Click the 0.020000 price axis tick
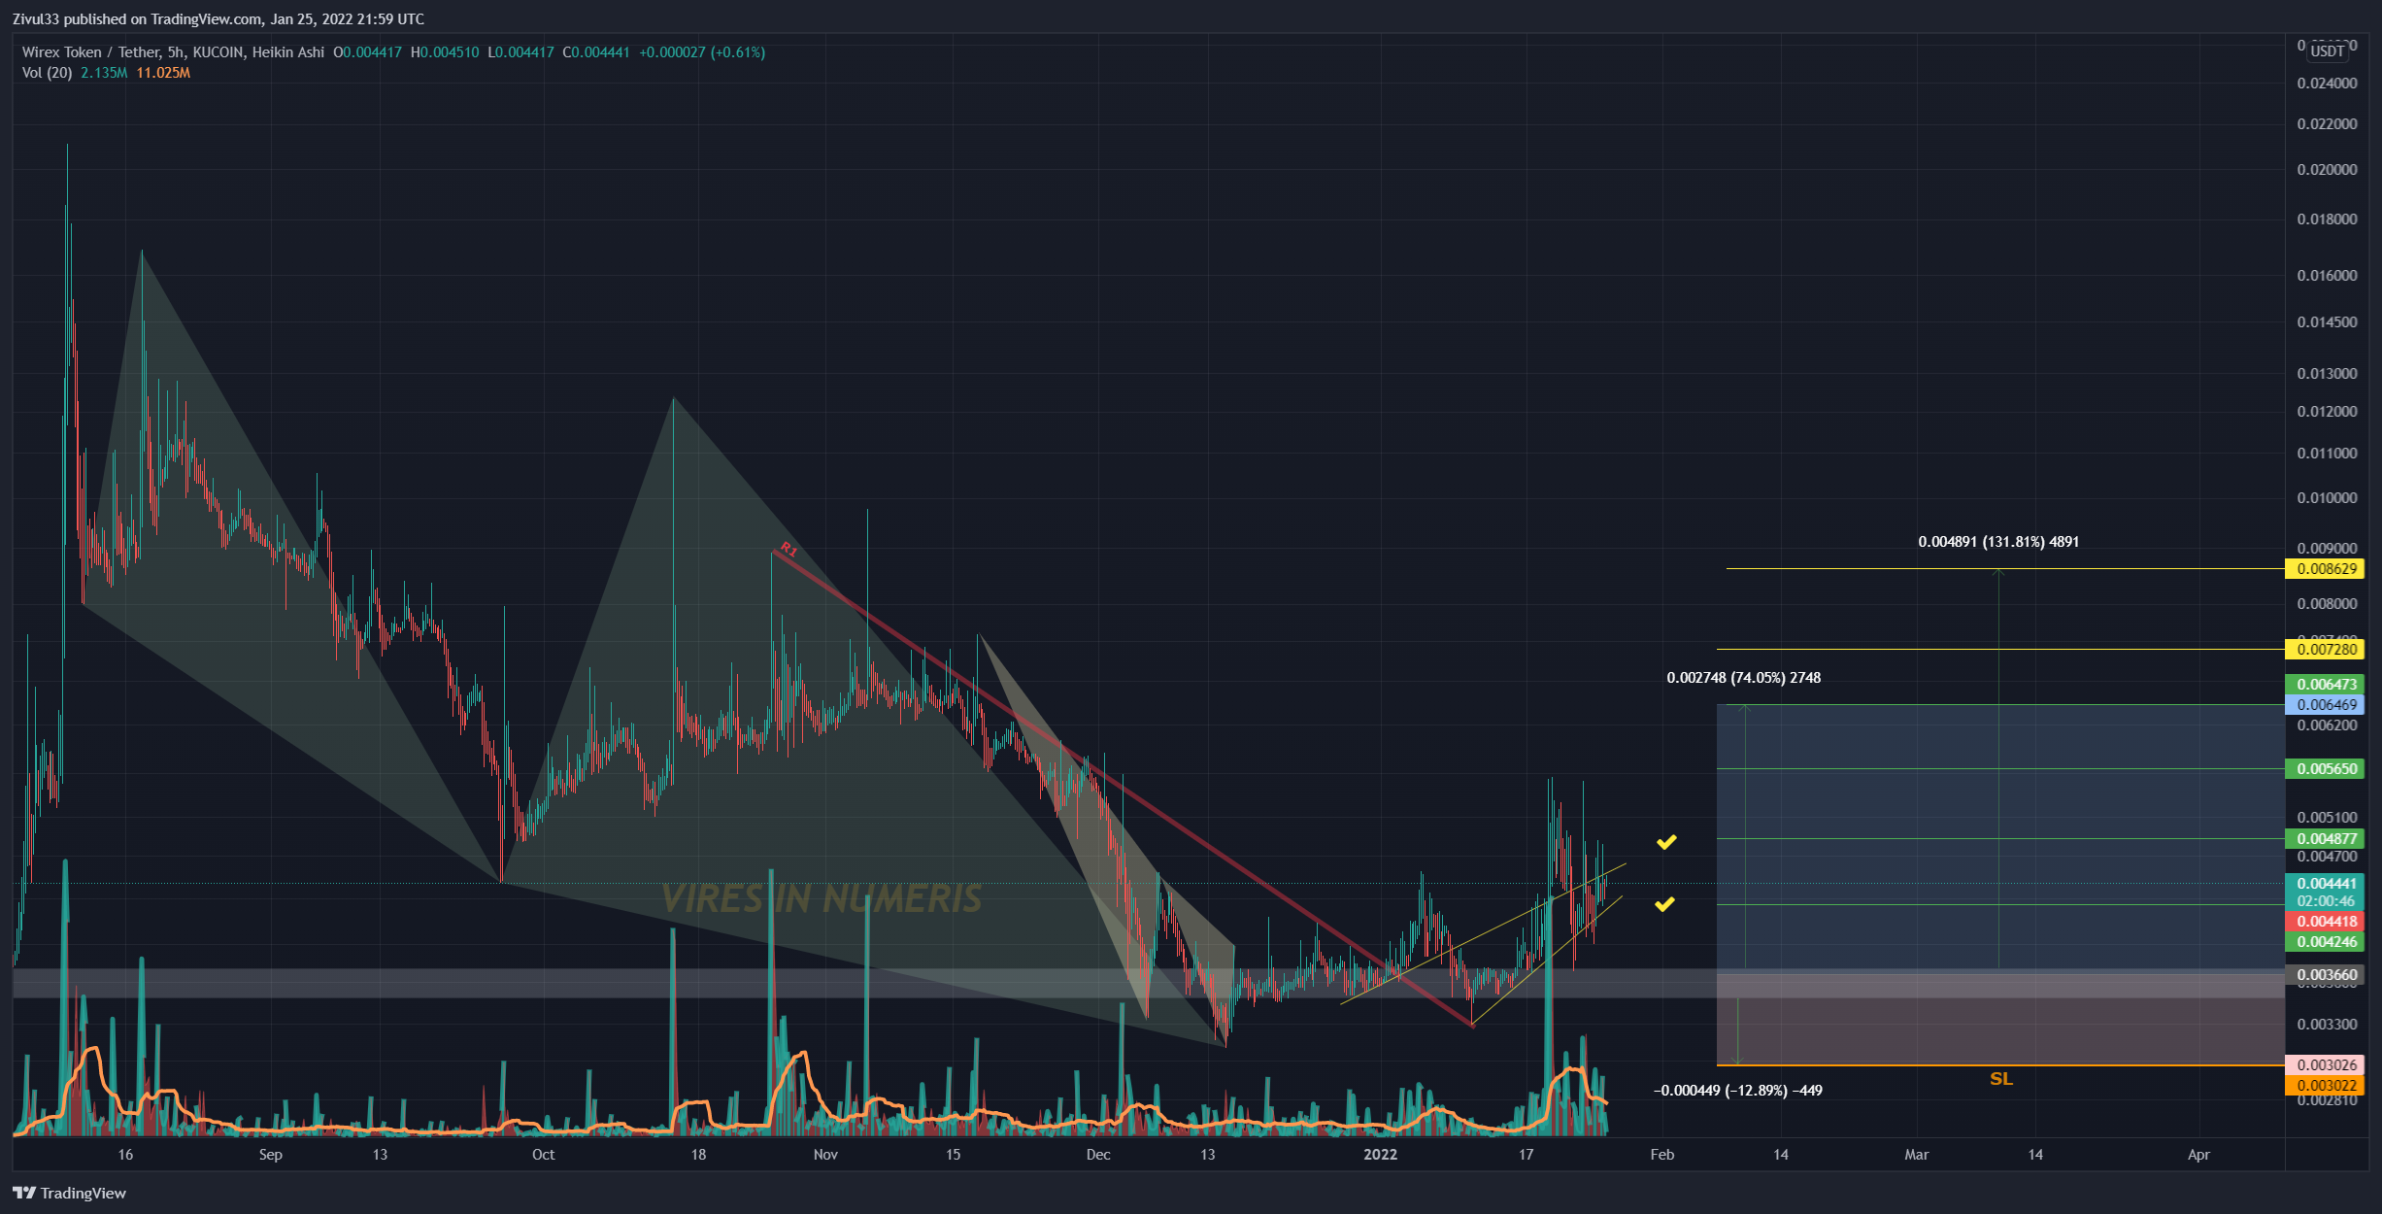The image size is (2382, 1214). coord(2327,170)
